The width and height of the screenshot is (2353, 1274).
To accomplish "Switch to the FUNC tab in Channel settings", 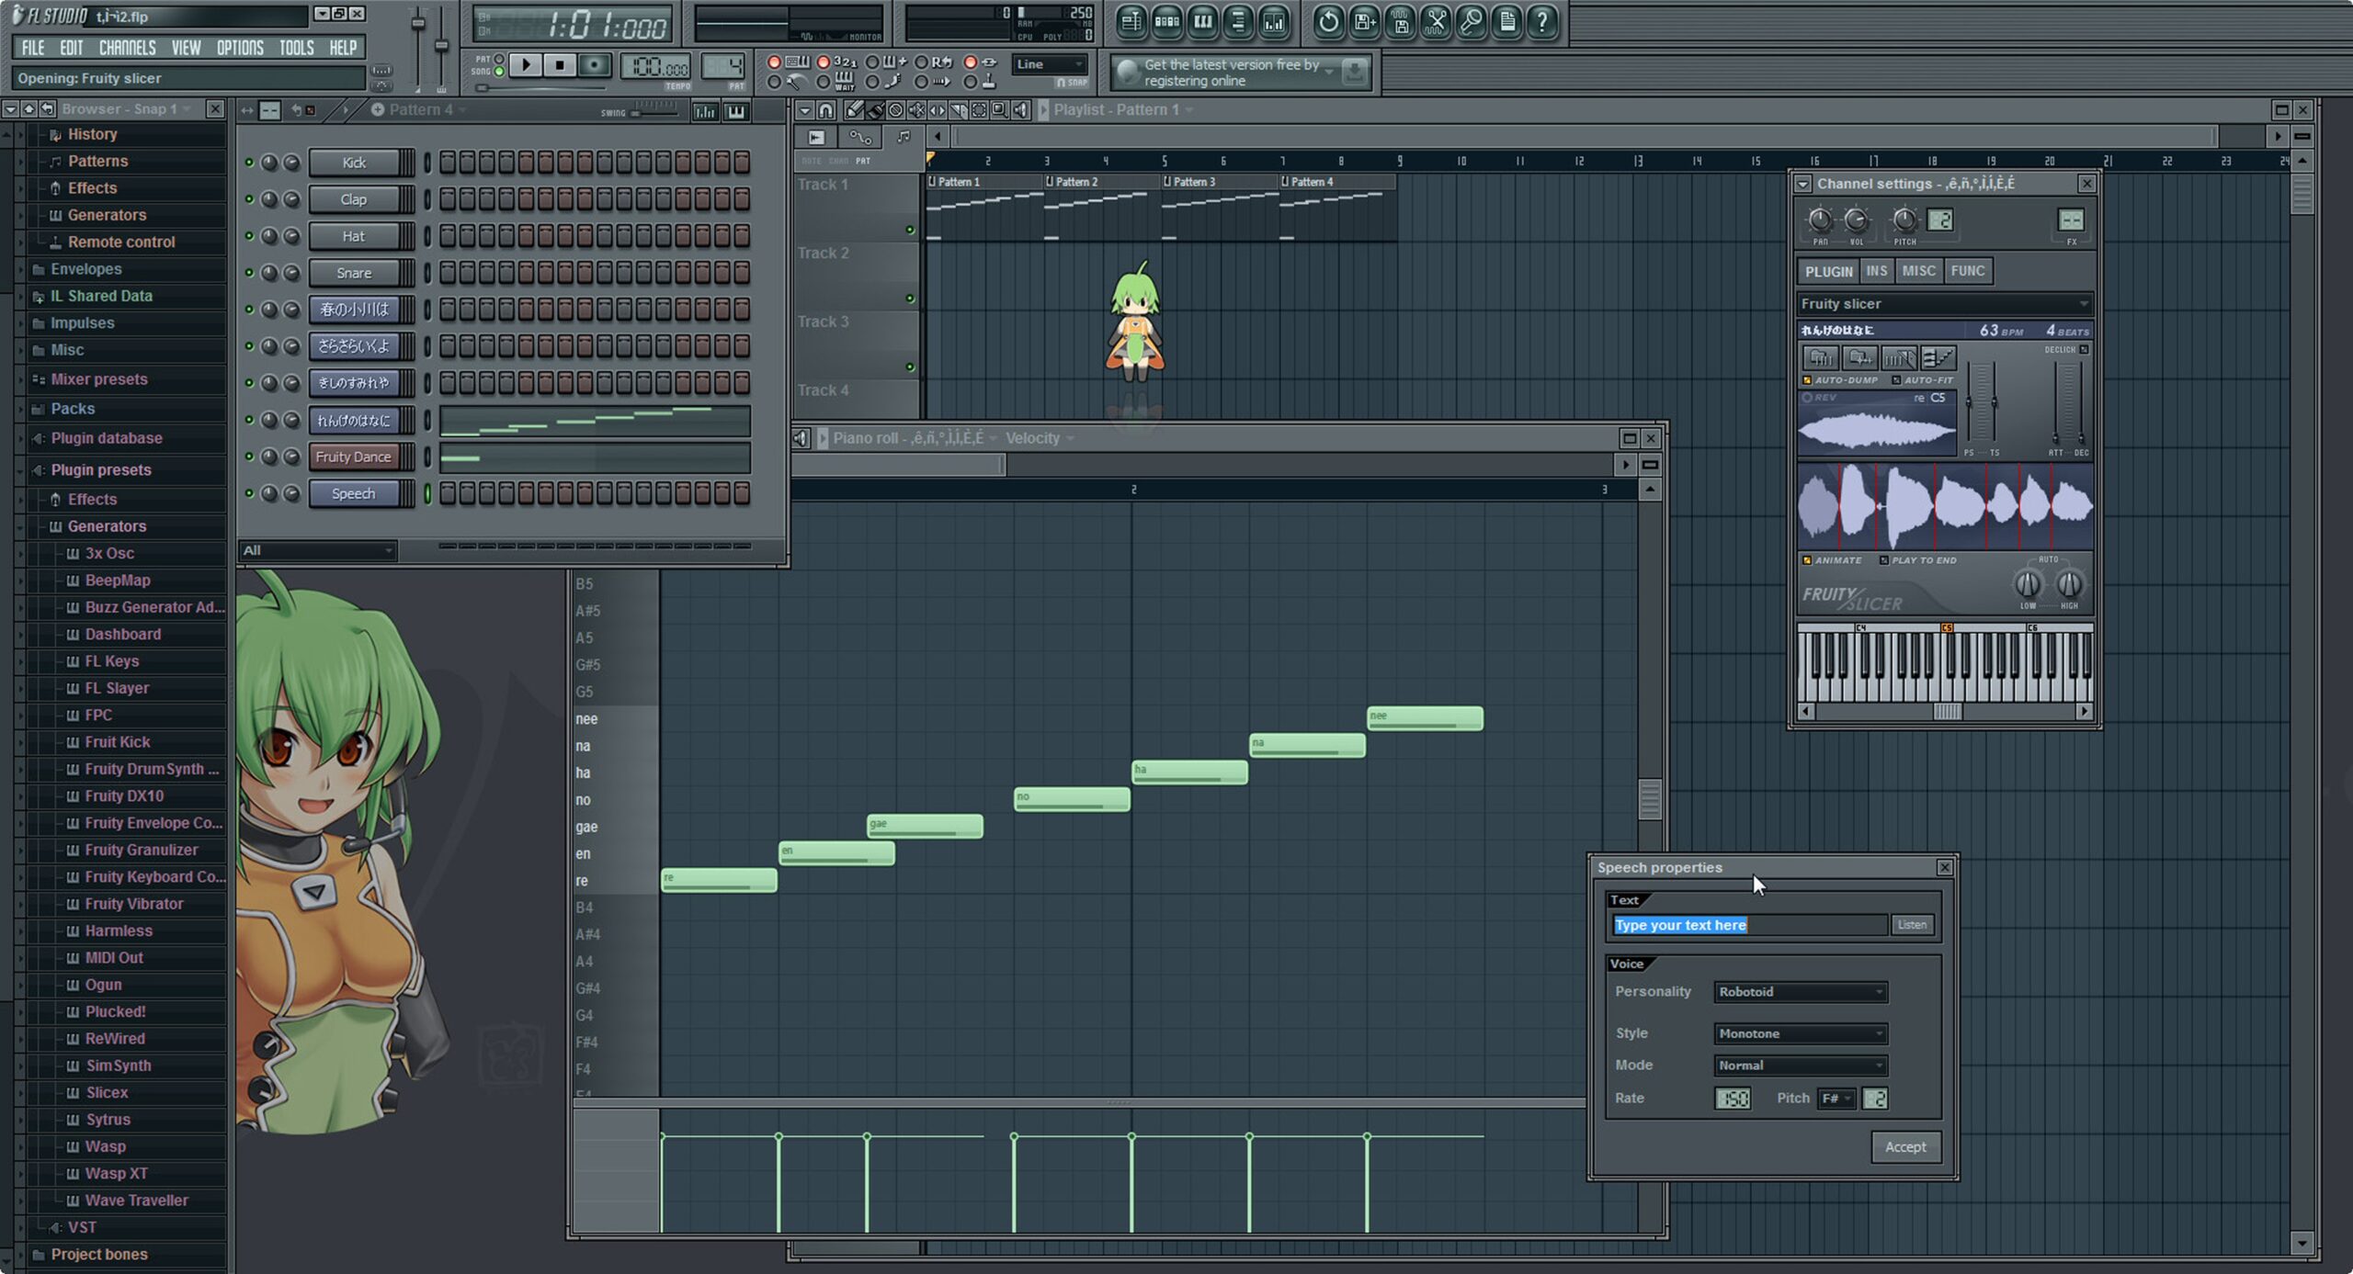I will 1967,271.
